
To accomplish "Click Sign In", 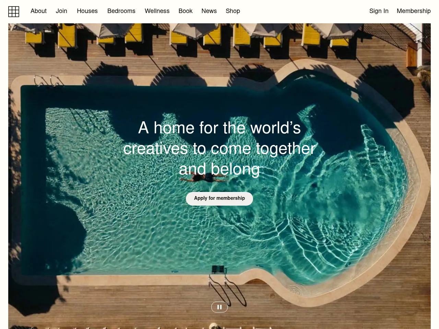I will click(379, 11).
